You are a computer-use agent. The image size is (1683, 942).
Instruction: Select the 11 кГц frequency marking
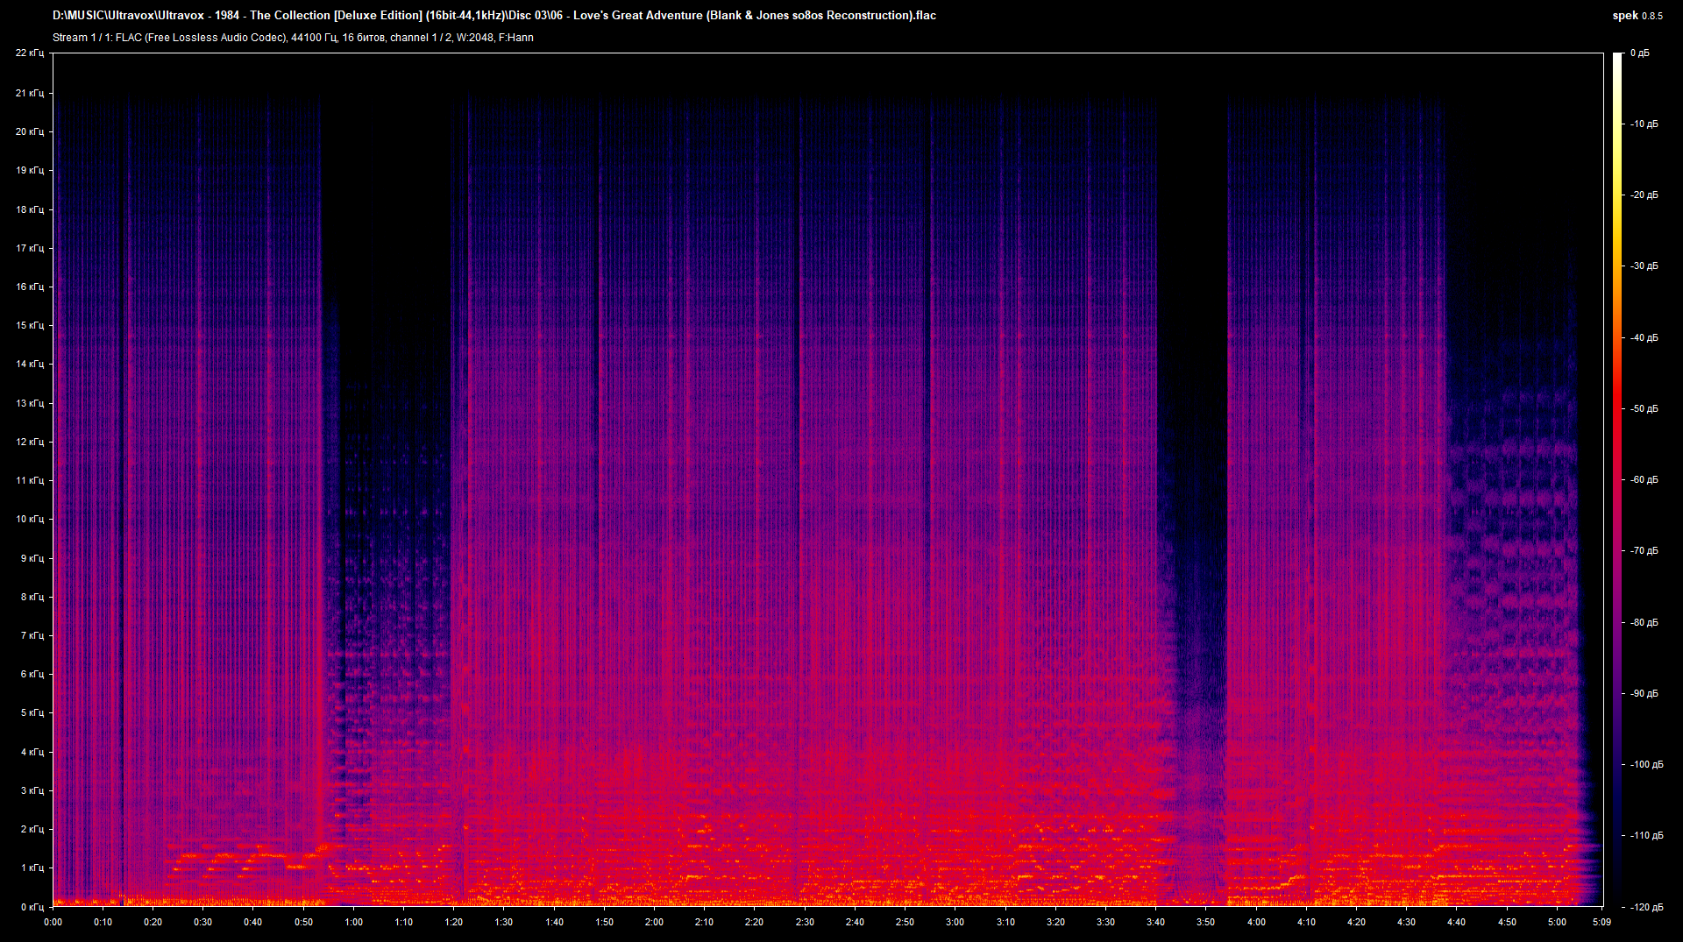tap(31, 479)
